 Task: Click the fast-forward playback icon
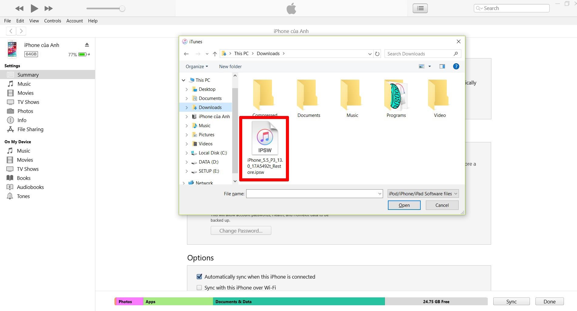tap(48, 8)
